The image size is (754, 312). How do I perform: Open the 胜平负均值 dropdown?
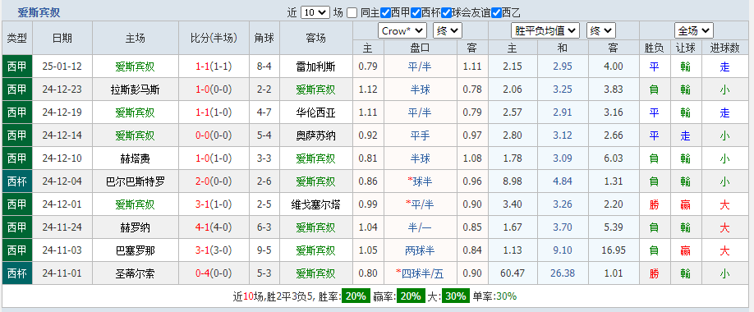coord(545,30)
